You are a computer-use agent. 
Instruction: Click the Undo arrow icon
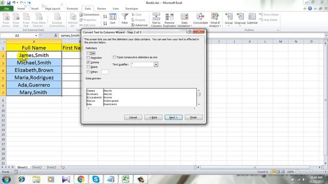tap(14, 3)
